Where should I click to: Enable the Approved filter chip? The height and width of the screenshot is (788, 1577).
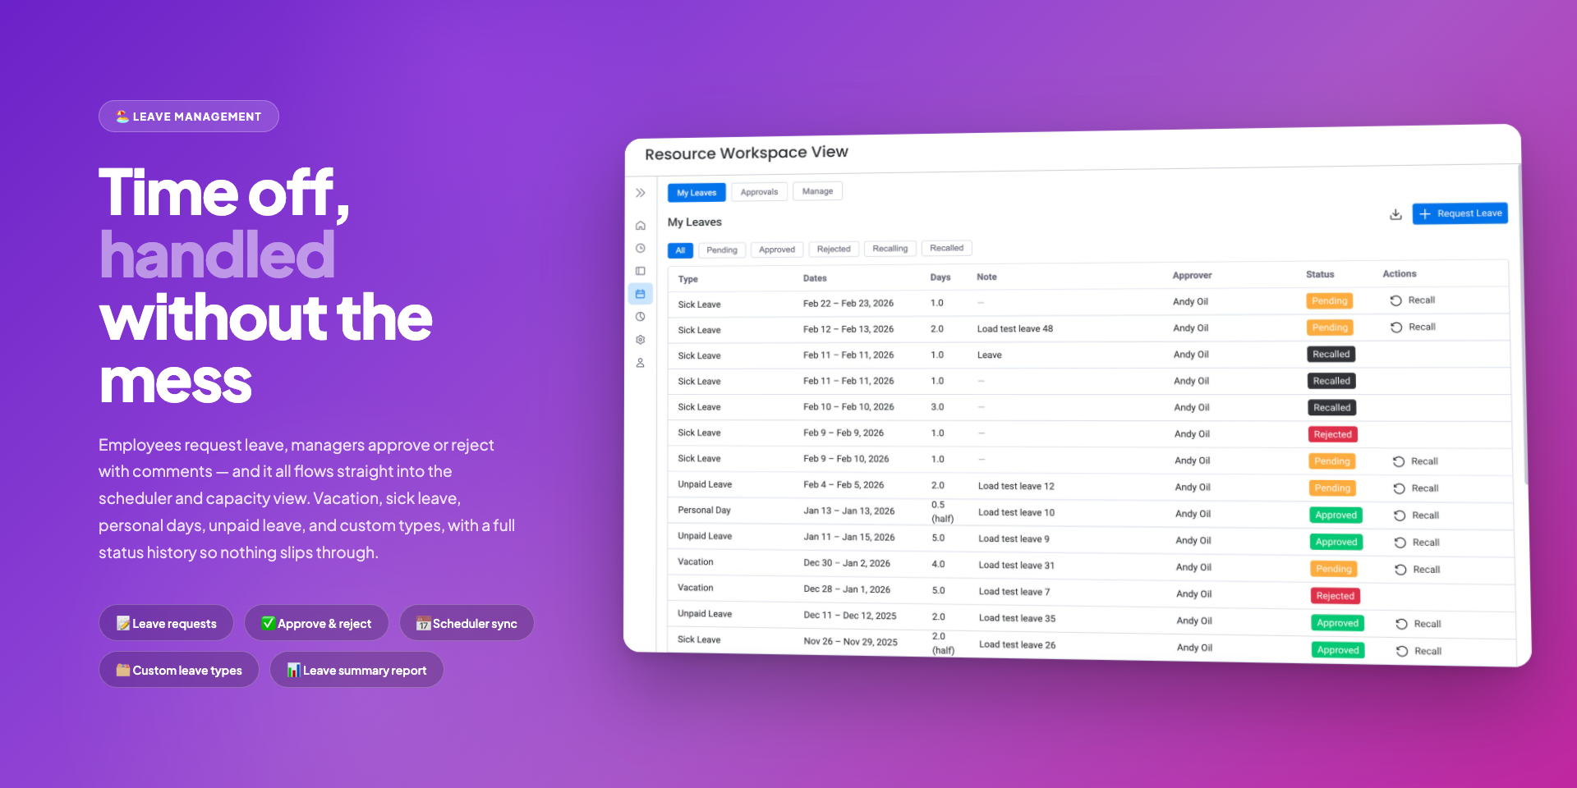[x=776, y=249]
